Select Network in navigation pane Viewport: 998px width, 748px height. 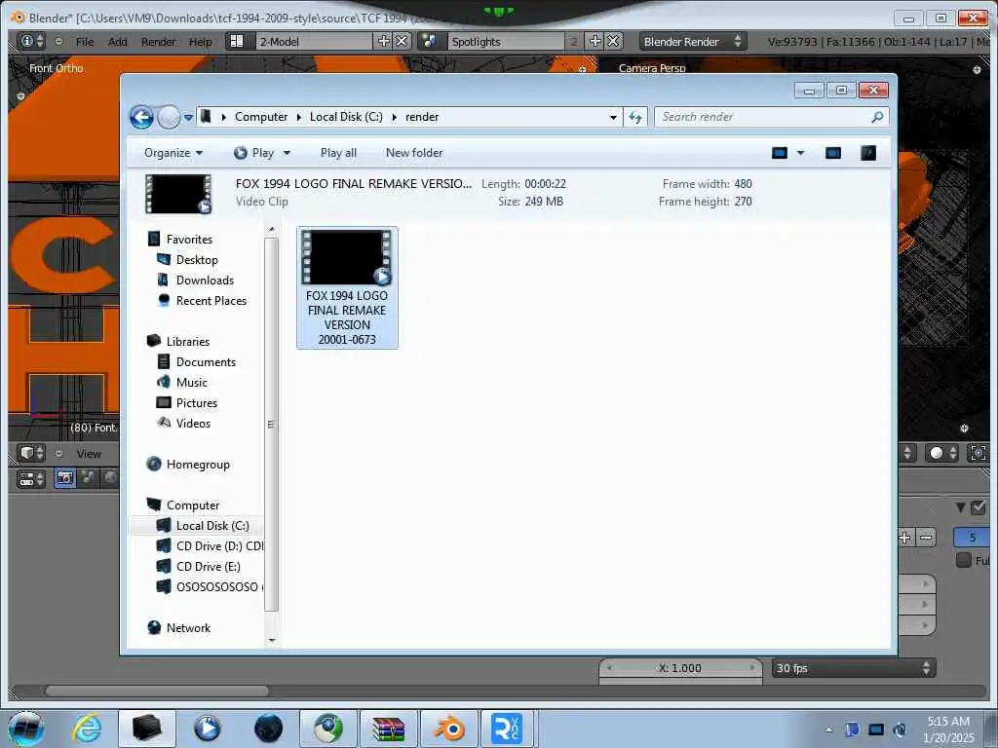point(188,628)
